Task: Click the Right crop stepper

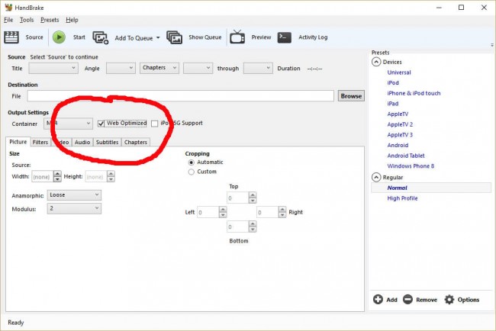Action: coord(282,212)
